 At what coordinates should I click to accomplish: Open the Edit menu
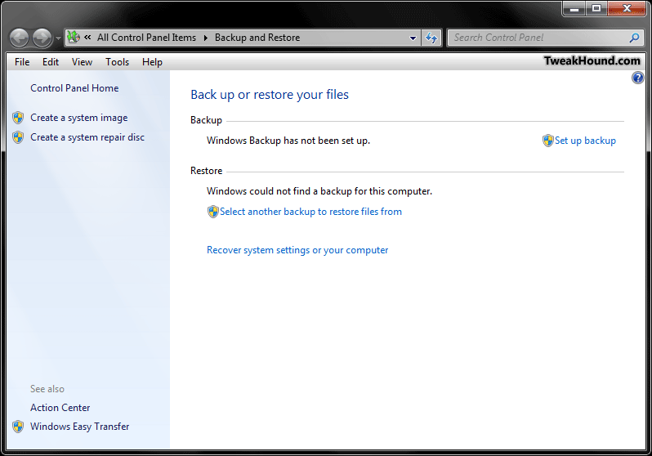tap(51, 62)
